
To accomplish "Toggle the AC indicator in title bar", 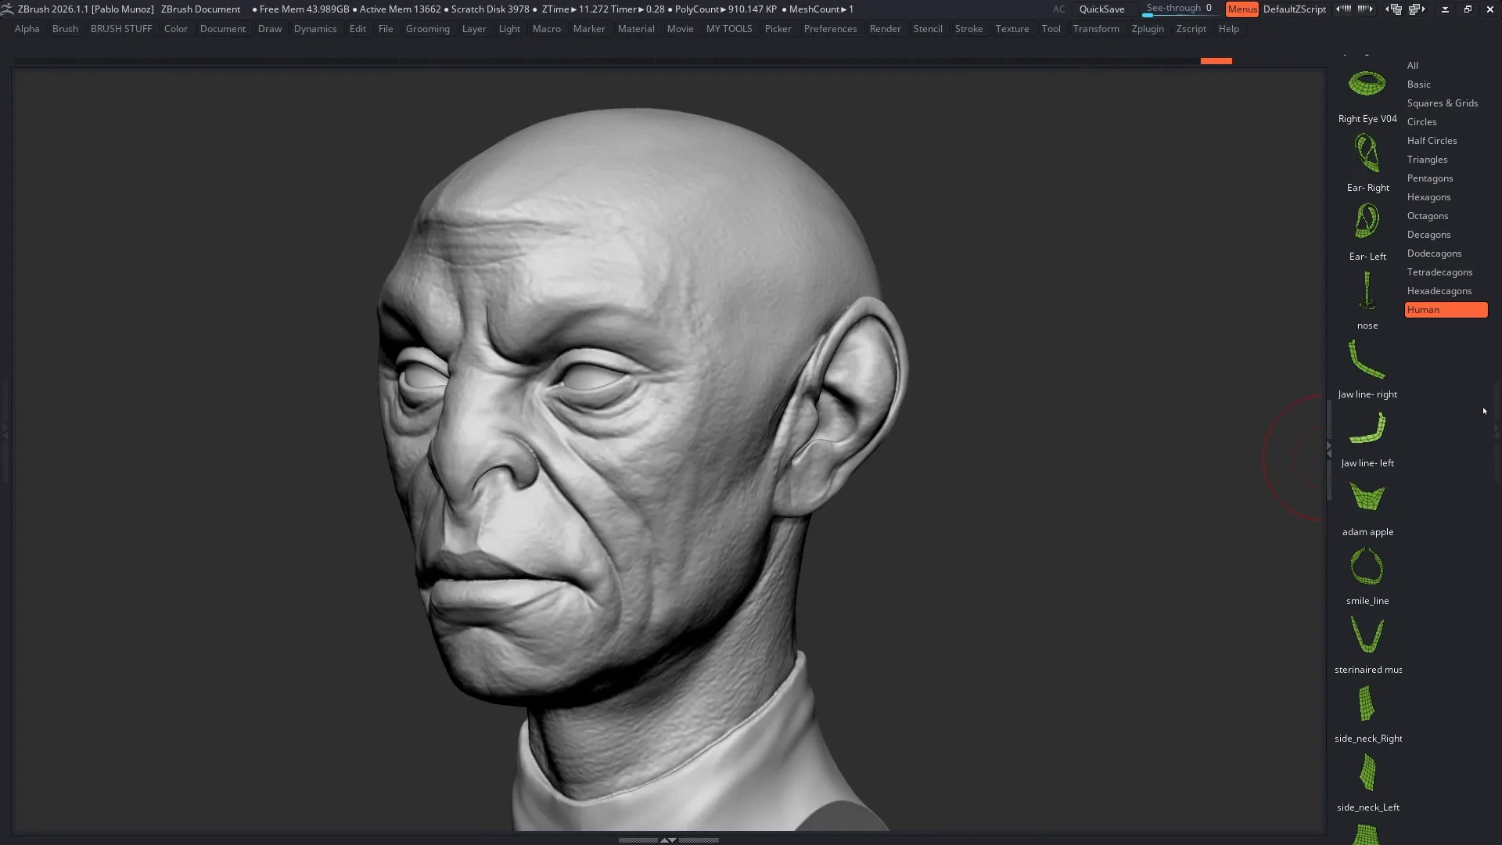I will 1058,9.
